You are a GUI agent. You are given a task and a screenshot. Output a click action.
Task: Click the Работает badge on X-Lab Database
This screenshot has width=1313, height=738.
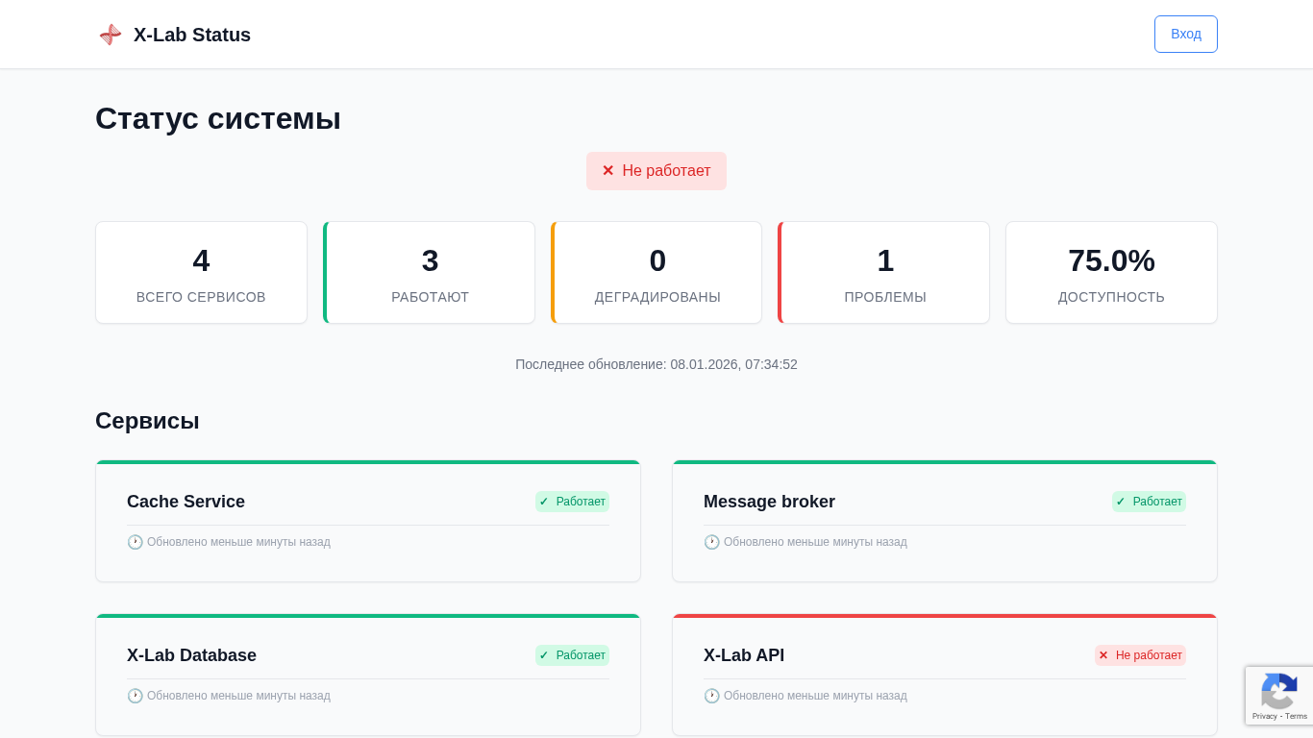coord(572,655)
